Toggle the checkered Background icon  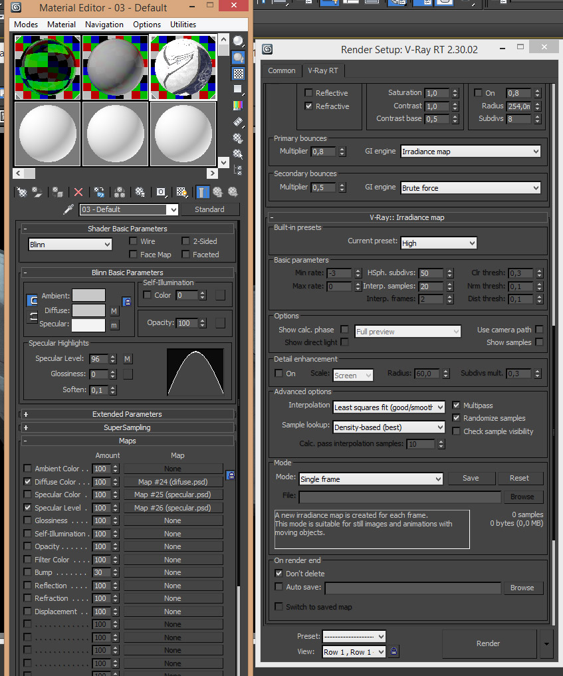tap(238, 73)
